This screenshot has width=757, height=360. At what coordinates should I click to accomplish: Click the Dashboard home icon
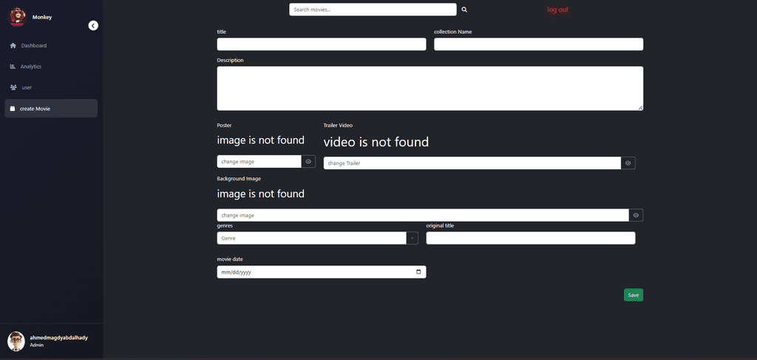pyautogui.click(x=13, y=45)
